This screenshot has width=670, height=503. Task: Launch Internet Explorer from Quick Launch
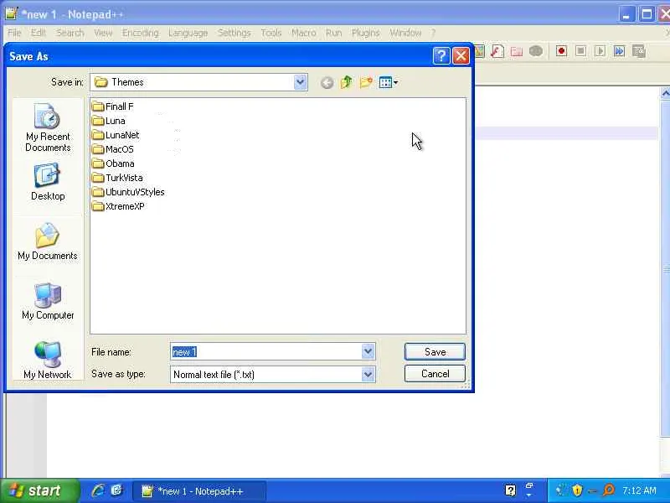[x=98, y=490]
